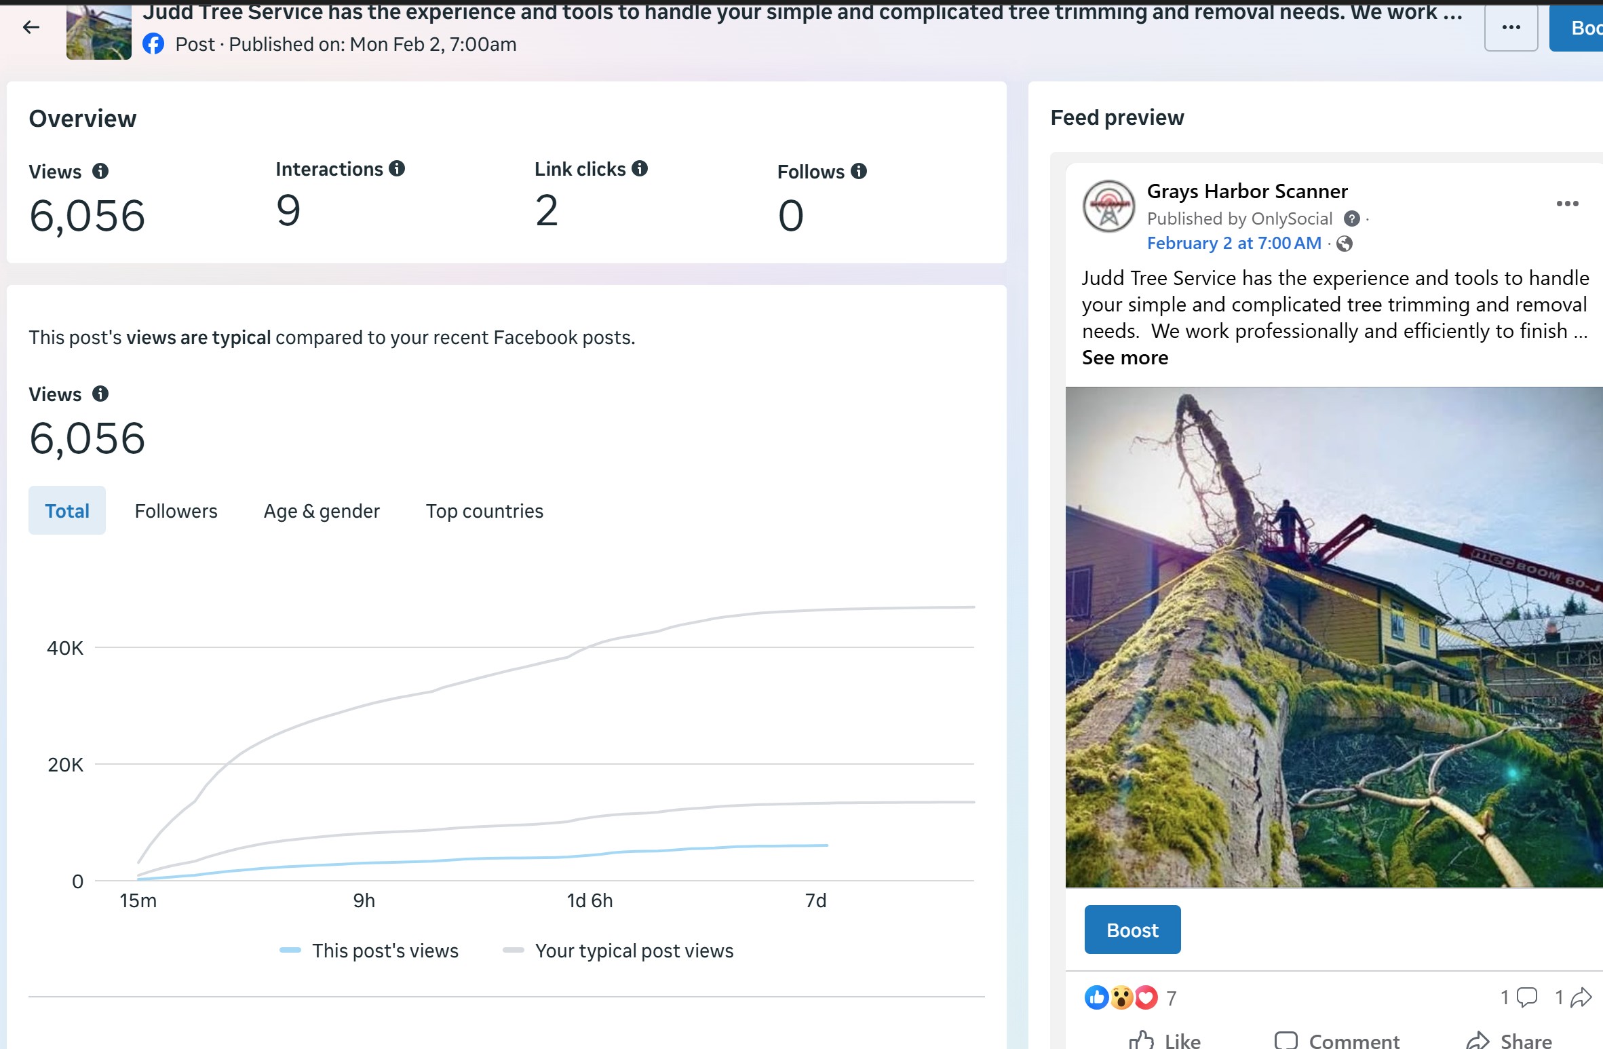Click the Interactions info icon
The height and width of the screenshot is (1049, 1603).
coord(397,168)
